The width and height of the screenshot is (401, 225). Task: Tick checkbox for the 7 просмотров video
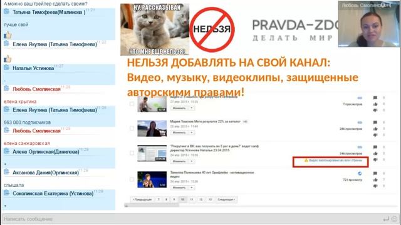click(132, 104)
